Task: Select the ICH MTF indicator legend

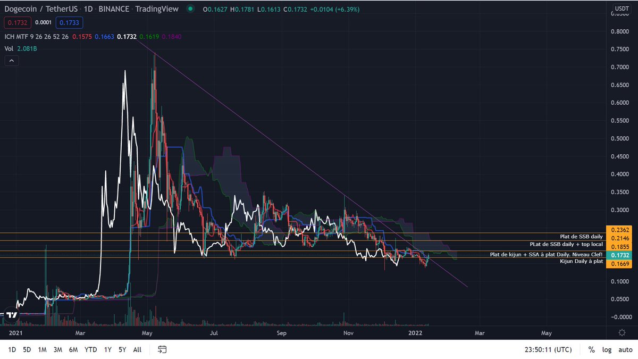Action: (37, 36)
